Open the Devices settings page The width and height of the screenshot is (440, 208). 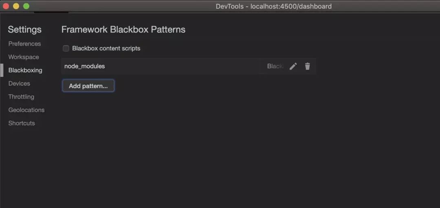tap(19, 84)
